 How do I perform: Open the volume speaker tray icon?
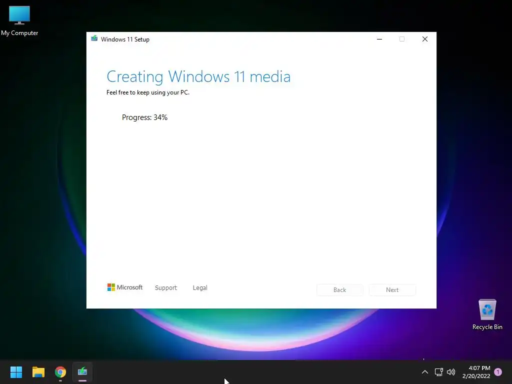(x=451, y=372)
